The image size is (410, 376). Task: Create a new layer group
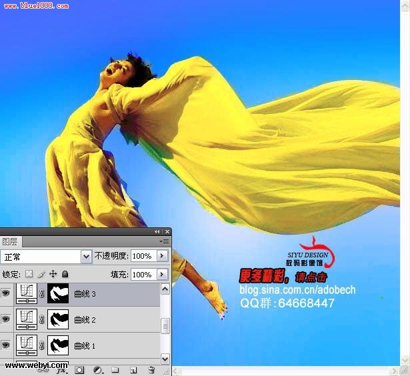[115, 370]
